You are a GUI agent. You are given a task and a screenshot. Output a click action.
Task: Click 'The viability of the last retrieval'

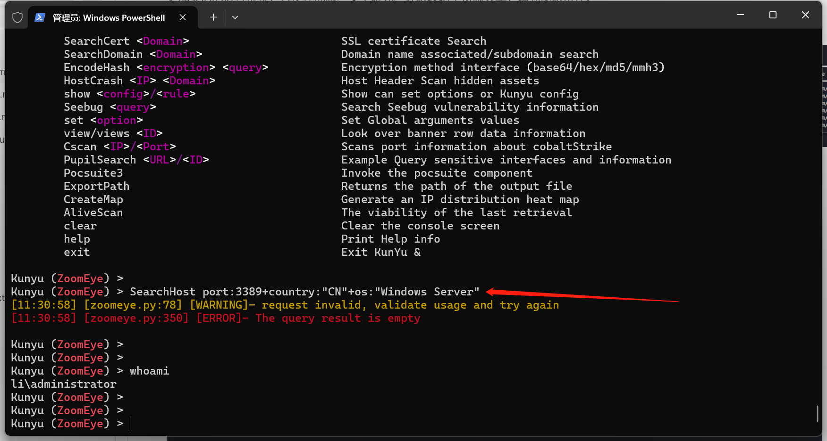(456, 212)
